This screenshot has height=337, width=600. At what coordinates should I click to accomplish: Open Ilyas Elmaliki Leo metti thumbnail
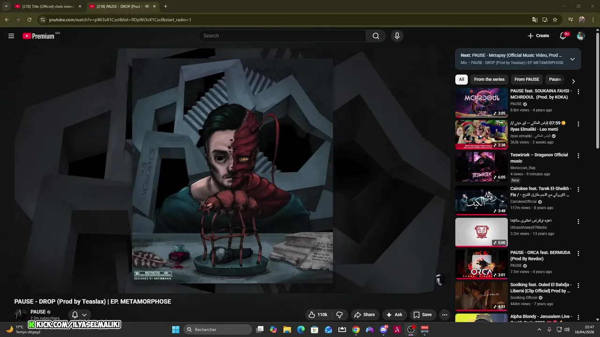click(x=481, y=135)
